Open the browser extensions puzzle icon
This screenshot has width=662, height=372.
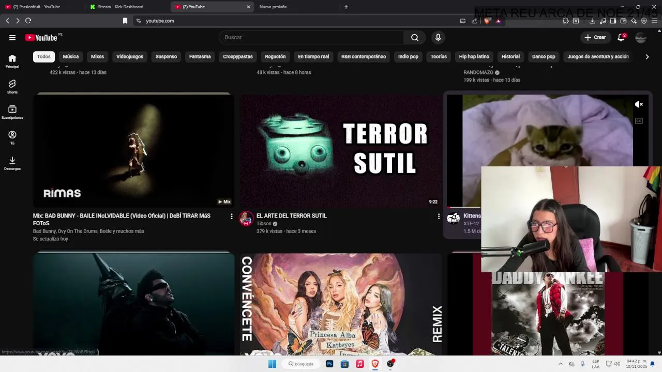(565, 21)
